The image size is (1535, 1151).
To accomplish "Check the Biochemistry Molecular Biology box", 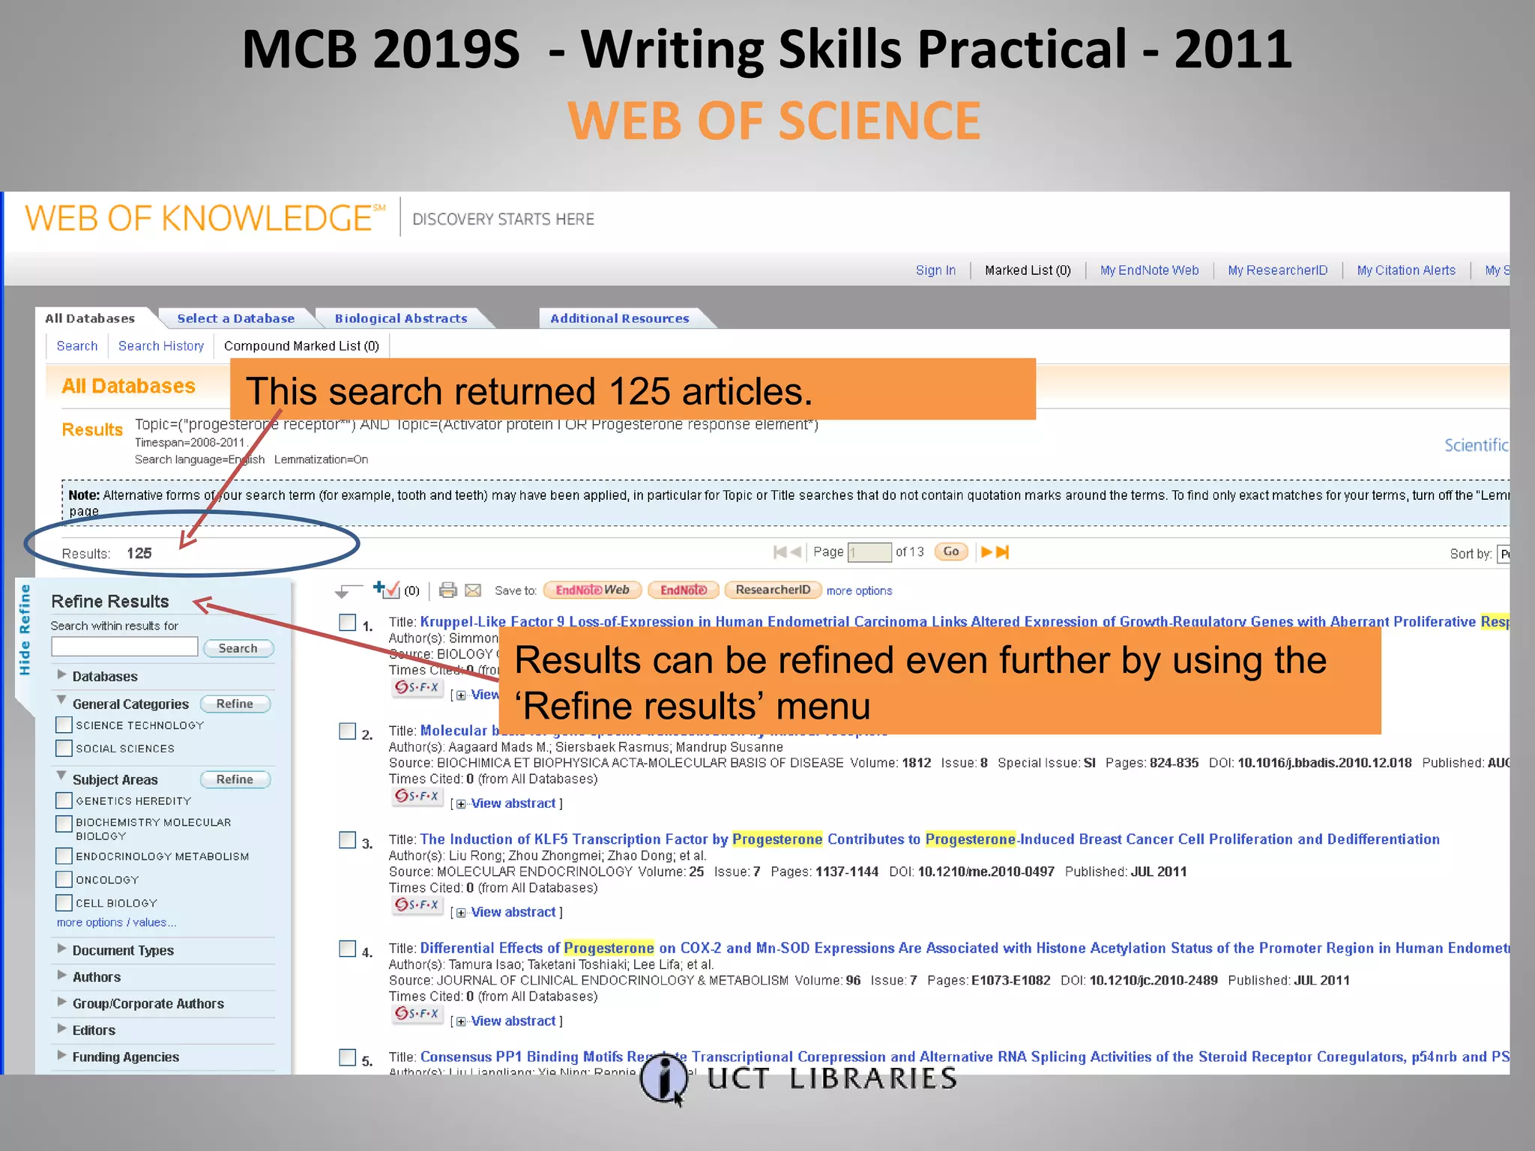I will [64, 824].
